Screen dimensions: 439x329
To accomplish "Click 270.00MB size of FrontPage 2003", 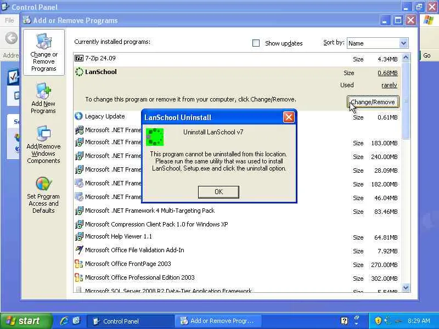I will coord(384,265).
